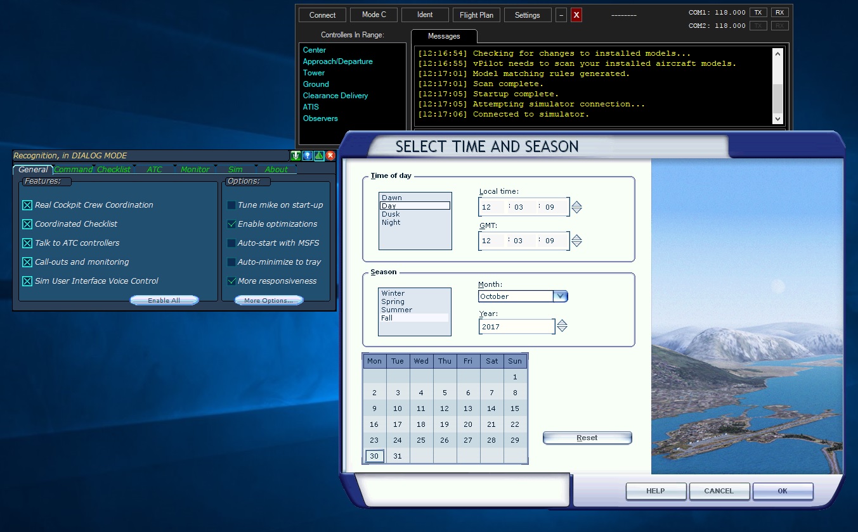Decrease the year with down arrow
This screenshot has height=532, width=858.
click(x=562, y=329)
